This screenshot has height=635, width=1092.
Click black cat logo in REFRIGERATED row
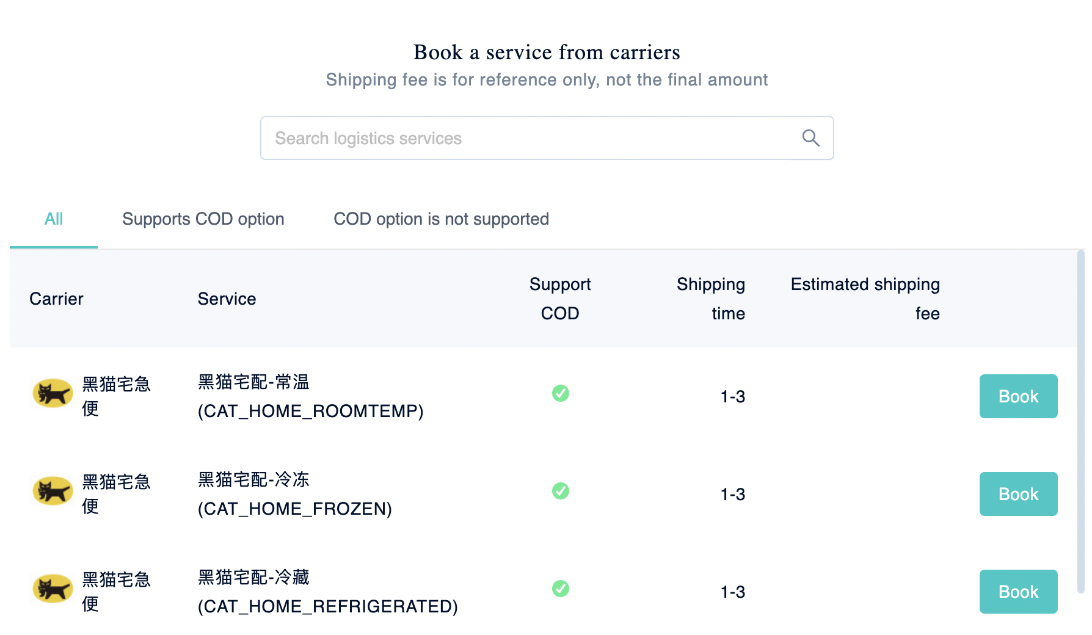click(x=53, y=589)
